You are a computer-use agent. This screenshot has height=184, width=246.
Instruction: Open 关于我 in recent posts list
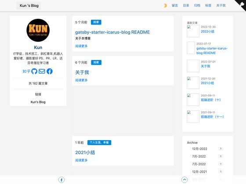point(206,66)
